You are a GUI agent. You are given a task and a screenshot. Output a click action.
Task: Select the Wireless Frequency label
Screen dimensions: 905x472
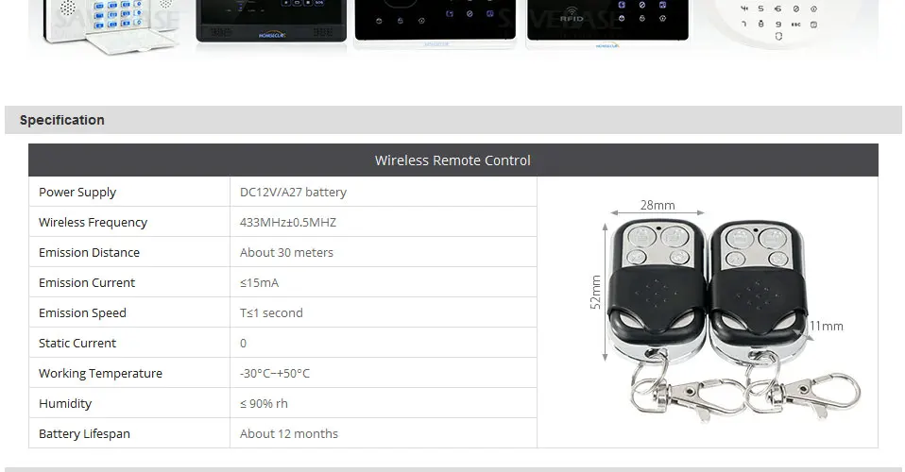(93, 222)
